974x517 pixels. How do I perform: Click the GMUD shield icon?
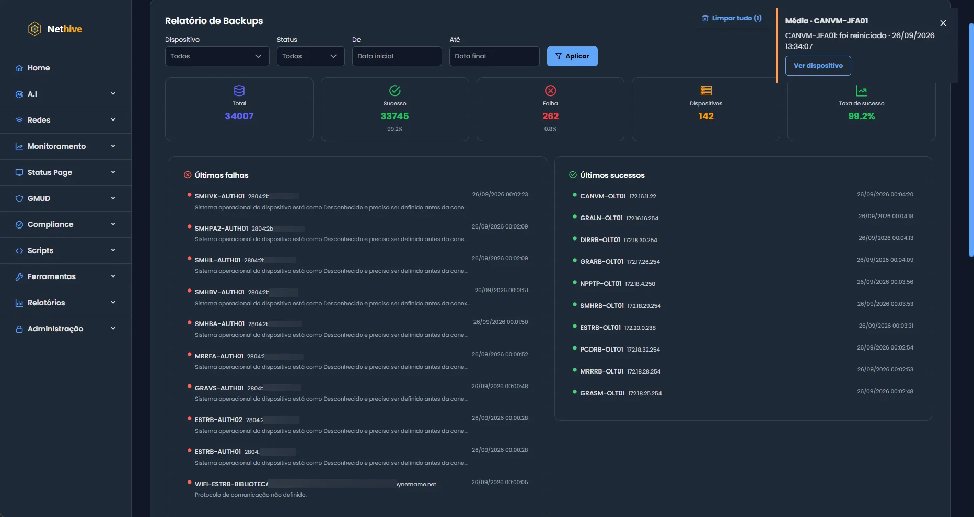[x=19, y=199]
